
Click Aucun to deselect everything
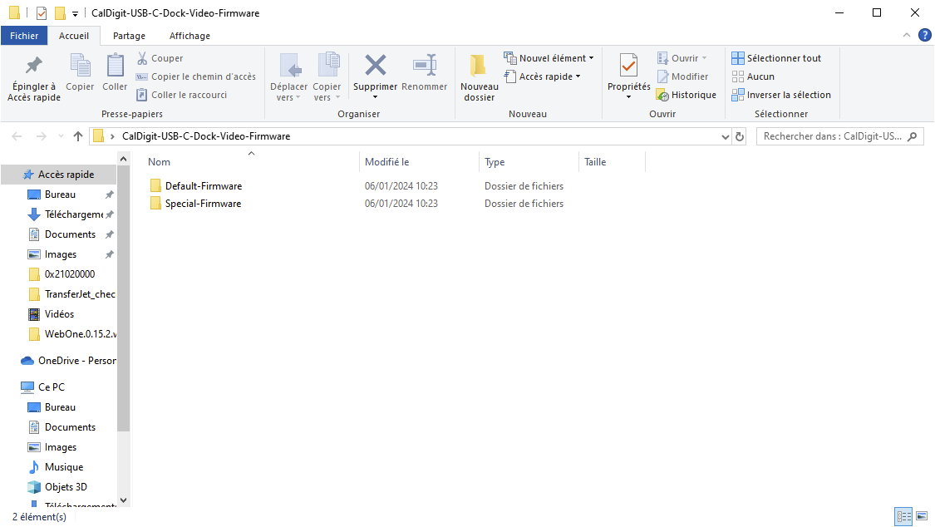[753, 77]
